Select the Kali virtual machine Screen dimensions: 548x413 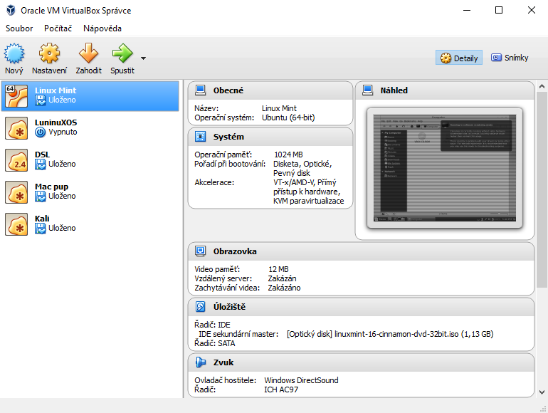click(90, 224)
